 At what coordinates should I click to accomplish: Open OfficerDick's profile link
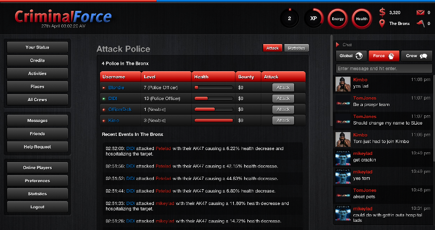pos(120,109)
